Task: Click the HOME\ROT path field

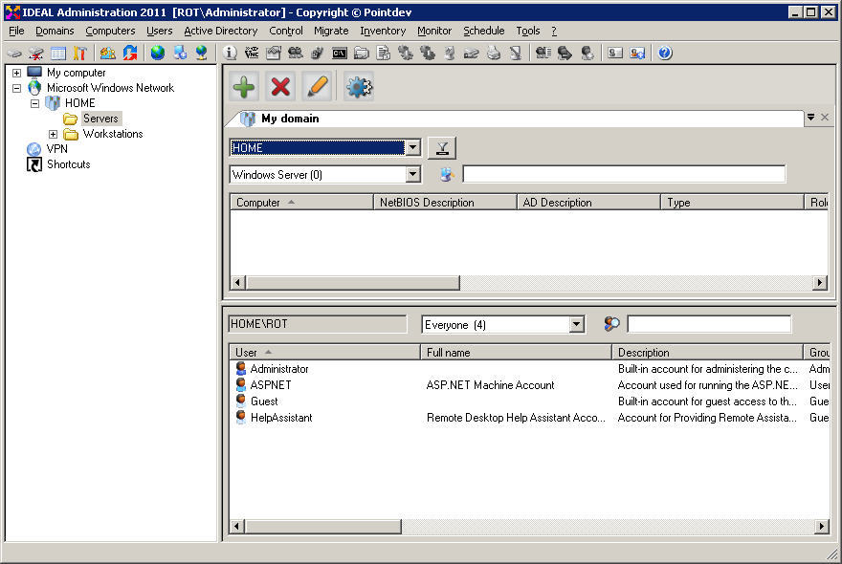Action: pos(318,324)
